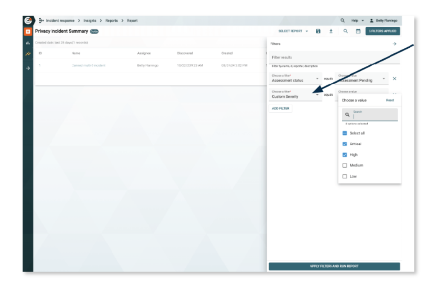Enable the Low severity checkbox

[345, 177]
